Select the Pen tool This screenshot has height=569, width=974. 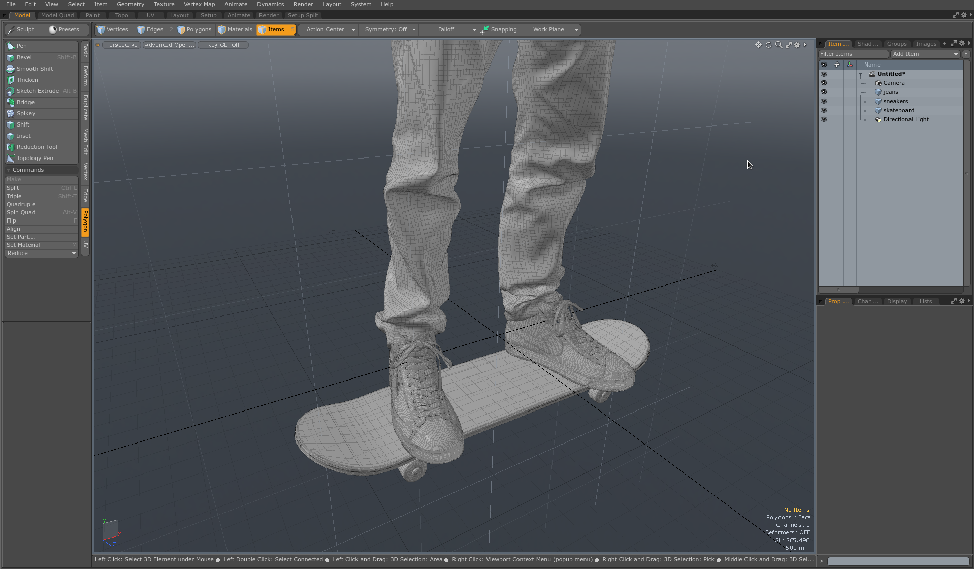click(x=21, y=46)
